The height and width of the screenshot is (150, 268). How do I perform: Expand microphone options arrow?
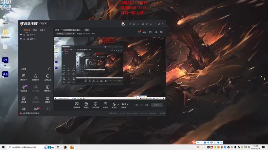(x=118, y=104)
